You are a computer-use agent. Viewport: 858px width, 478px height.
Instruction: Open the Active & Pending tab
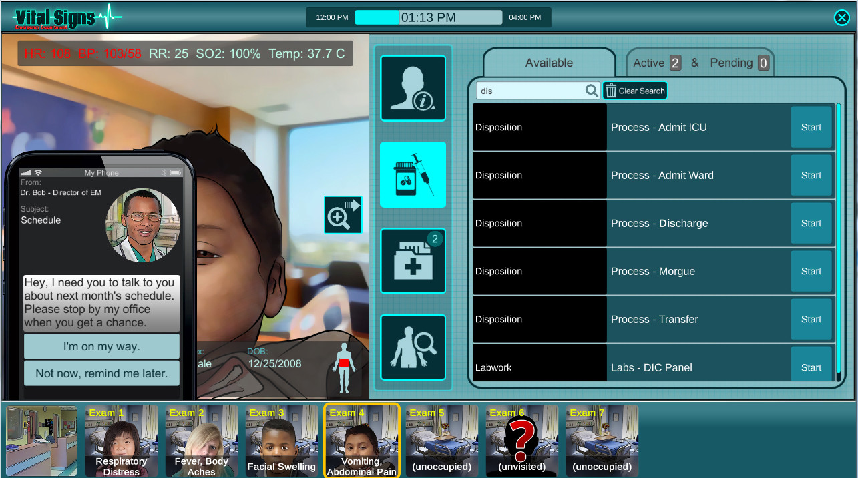(x=700, y=63)
